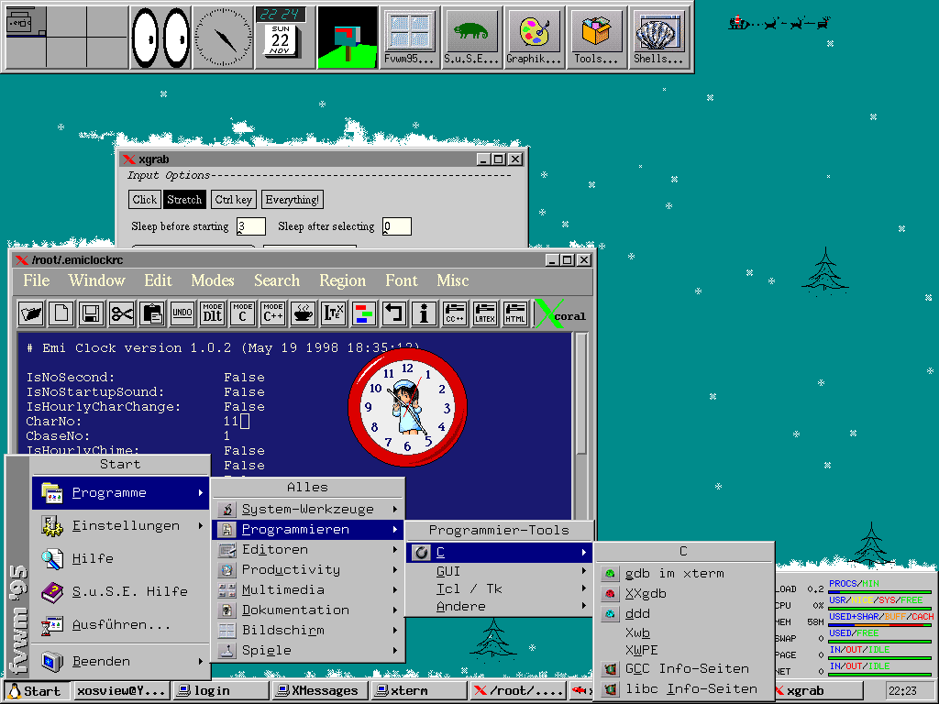The height and width of the screenshot is (704, 939).
Task: Open the Tools box panel button
Action: [596, 38]
